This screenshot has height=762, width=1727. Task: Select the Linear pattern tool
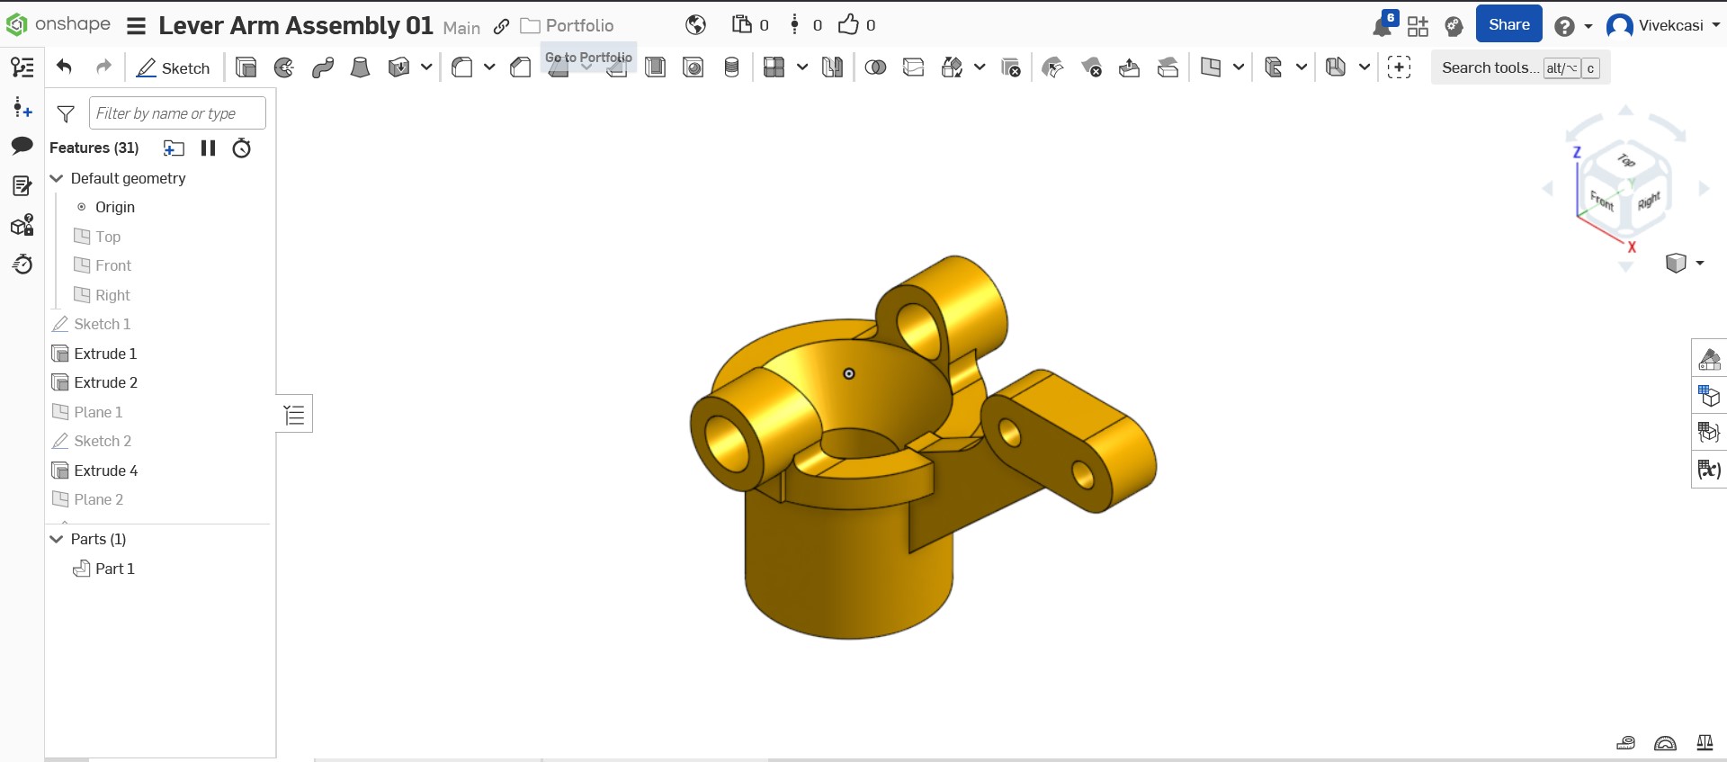coord(774,67)
